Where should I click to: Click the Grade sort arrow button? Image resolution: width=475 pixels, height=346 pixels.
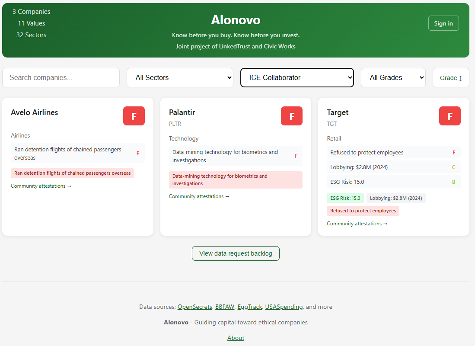click(451, 77)
